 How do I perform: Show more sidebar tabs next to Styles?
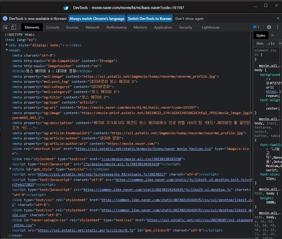272,35
